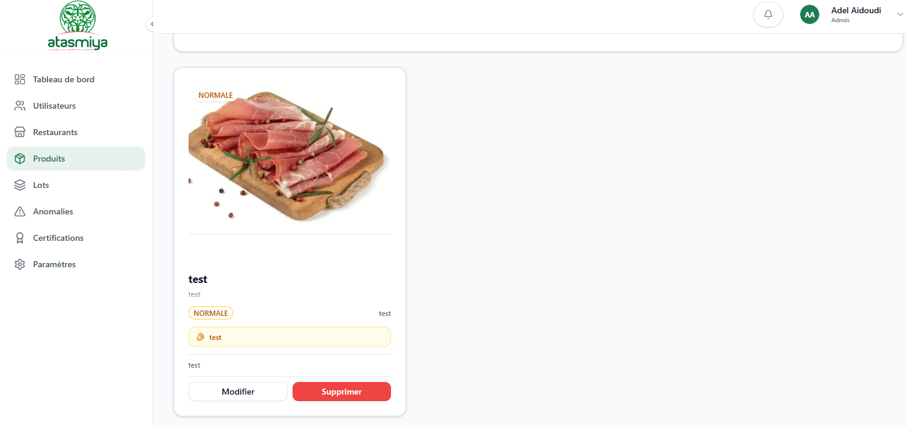Click the Paramètres gear icon
This screenshot has width=907, height=427.
20,264
